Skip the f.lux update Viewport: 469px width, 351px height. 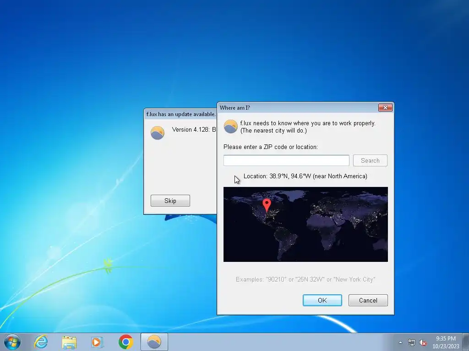pyautogui.click(x=170, y=201)
